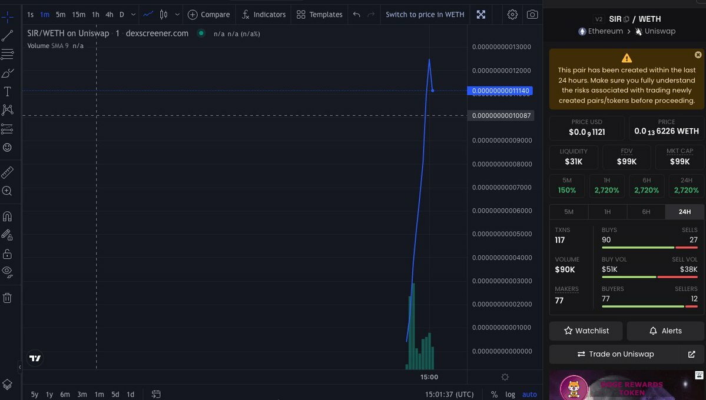Toggle percent price scale

495,394
